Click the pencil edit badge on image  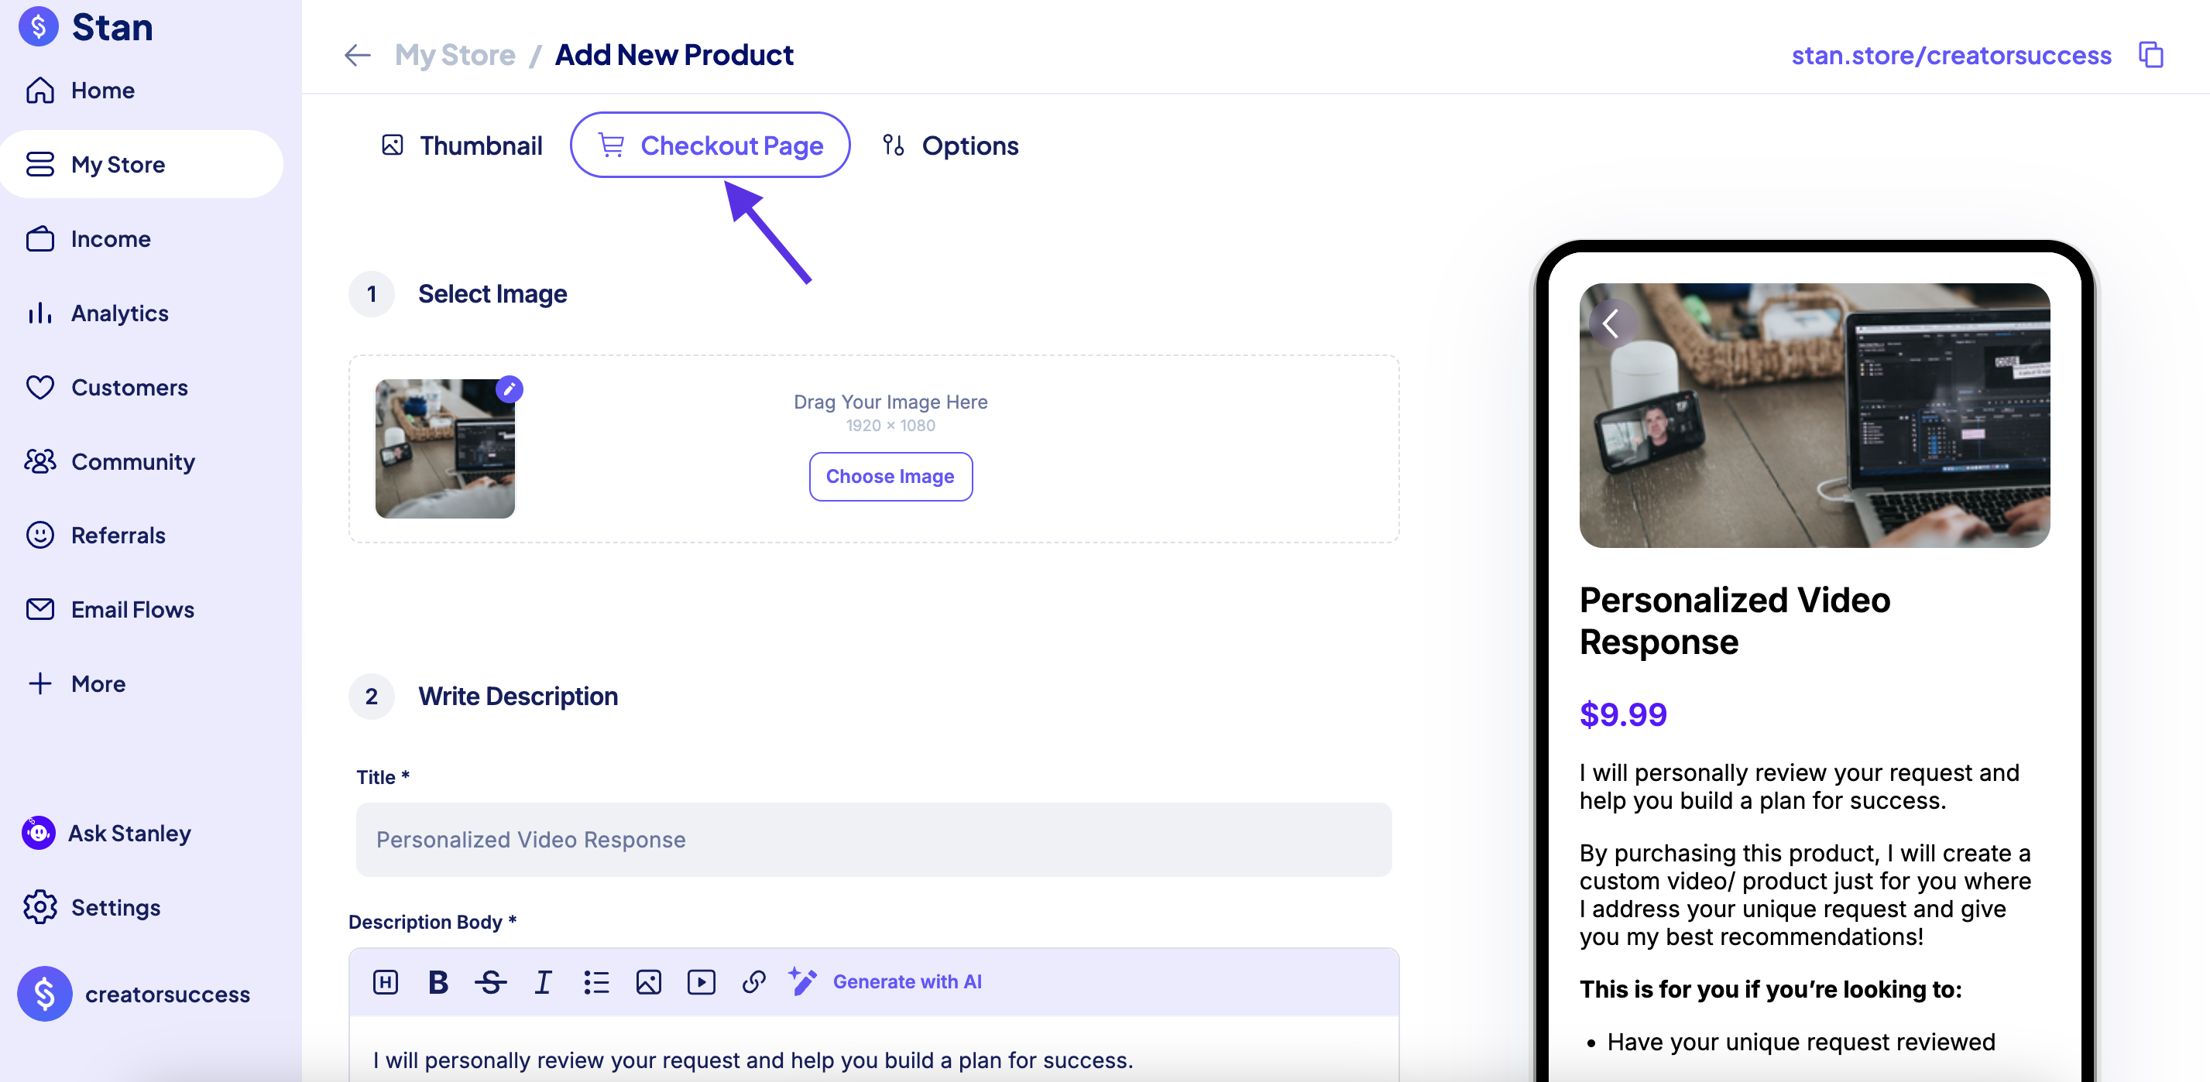pos(509,389)
